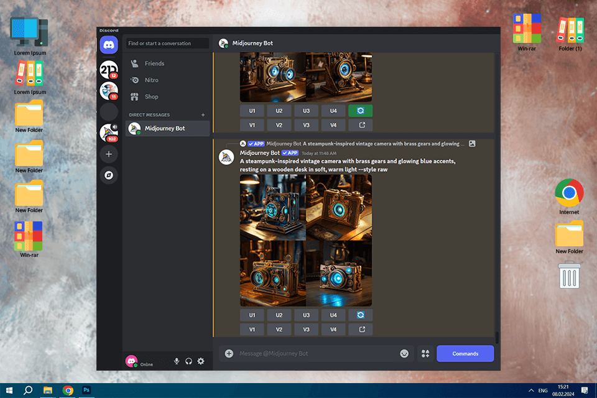The height and width of the screenshot is (398, 597).
Task: Click V4 button under the lower image grid
Action: (x=333, y=330)
